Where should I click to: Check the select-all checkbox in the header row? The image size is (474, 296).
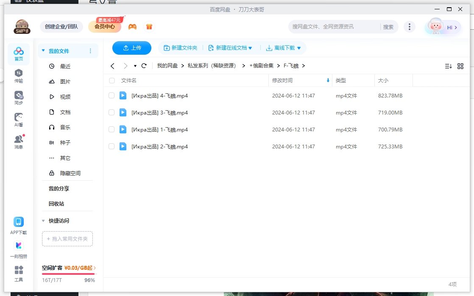(x=112, y=81)
